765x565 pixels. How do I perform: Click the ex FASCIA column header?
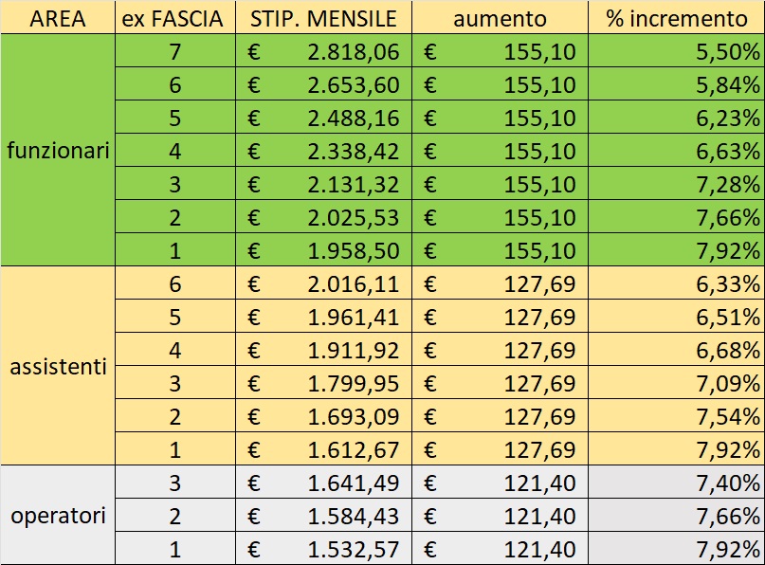click(175, 18)
